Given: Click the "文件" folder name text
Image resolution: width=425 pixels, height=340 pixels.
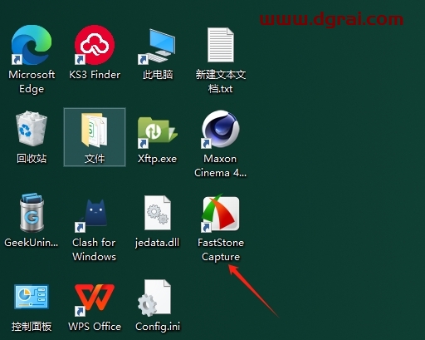Looking at the screenshot, I should (95, 159).
